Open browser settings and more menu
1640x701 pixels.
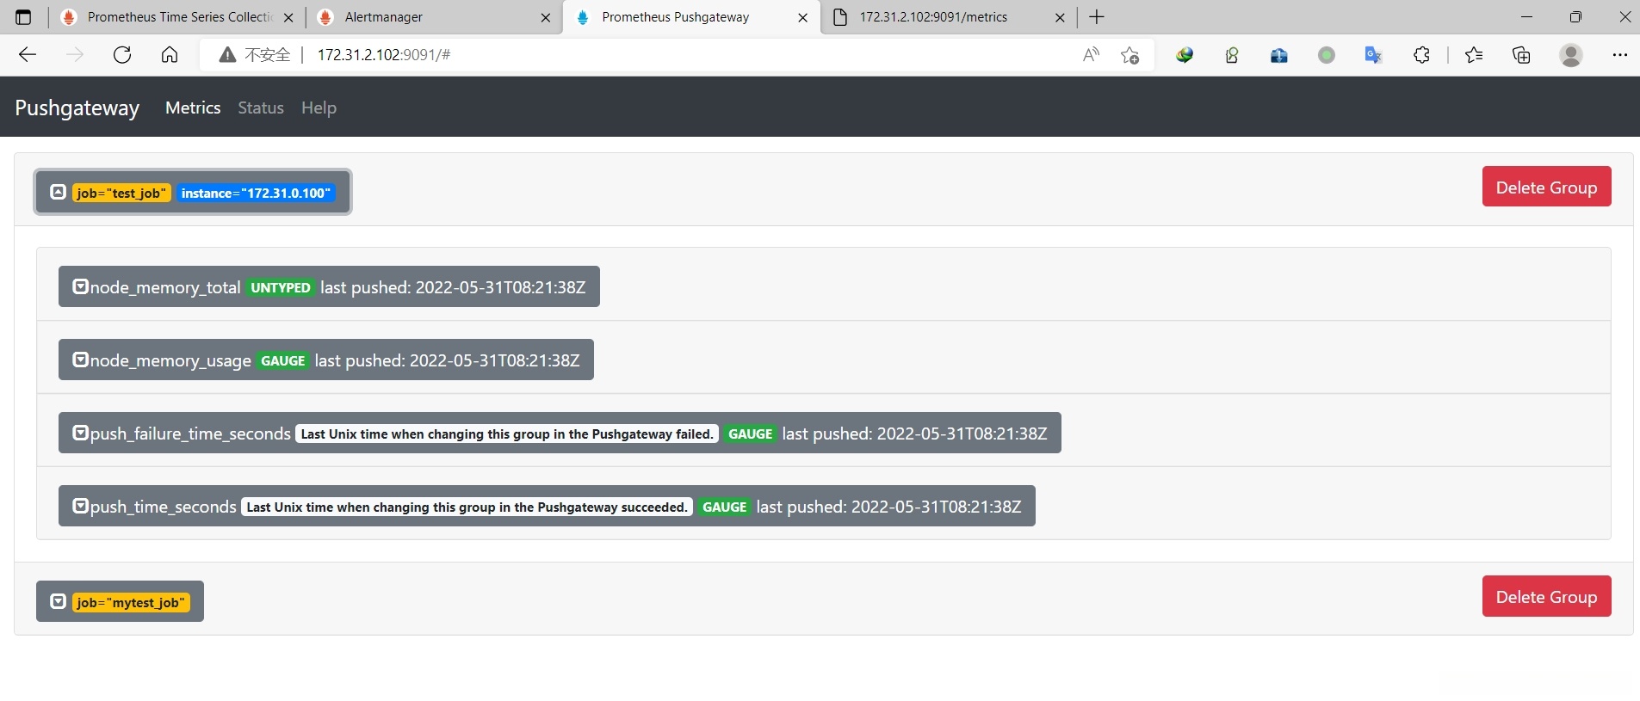point(1619,55)
